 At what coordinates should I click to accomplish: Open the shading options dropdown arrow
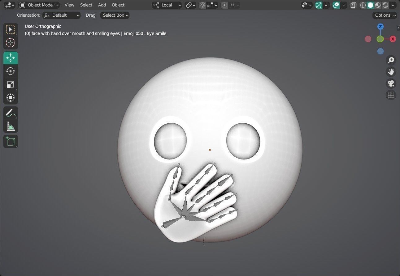(x=393, y=5)
